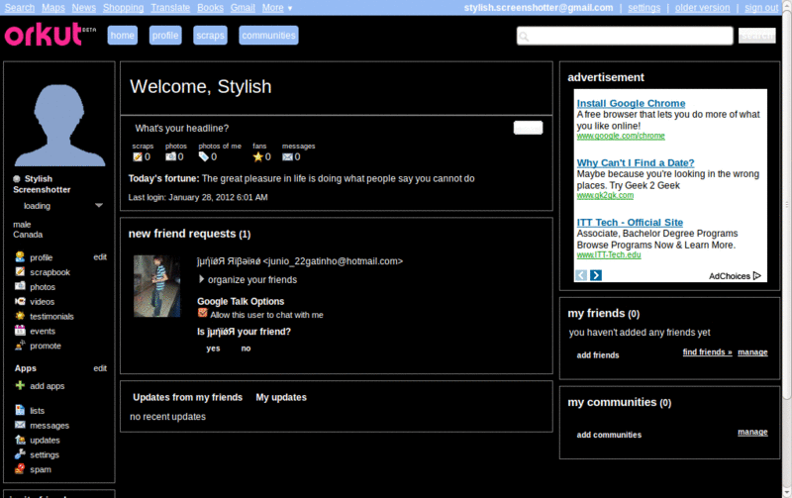Open the scraps tab in header
792x498 pixels.
(210, 36)
